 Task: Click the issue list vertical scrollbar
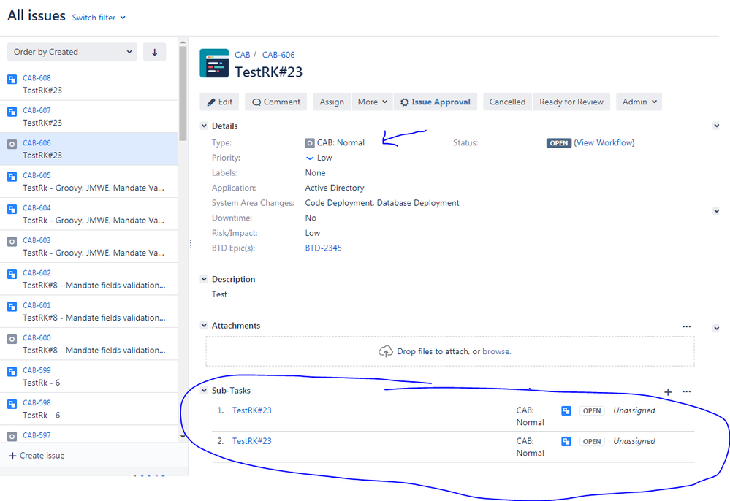tap(183, 93)
